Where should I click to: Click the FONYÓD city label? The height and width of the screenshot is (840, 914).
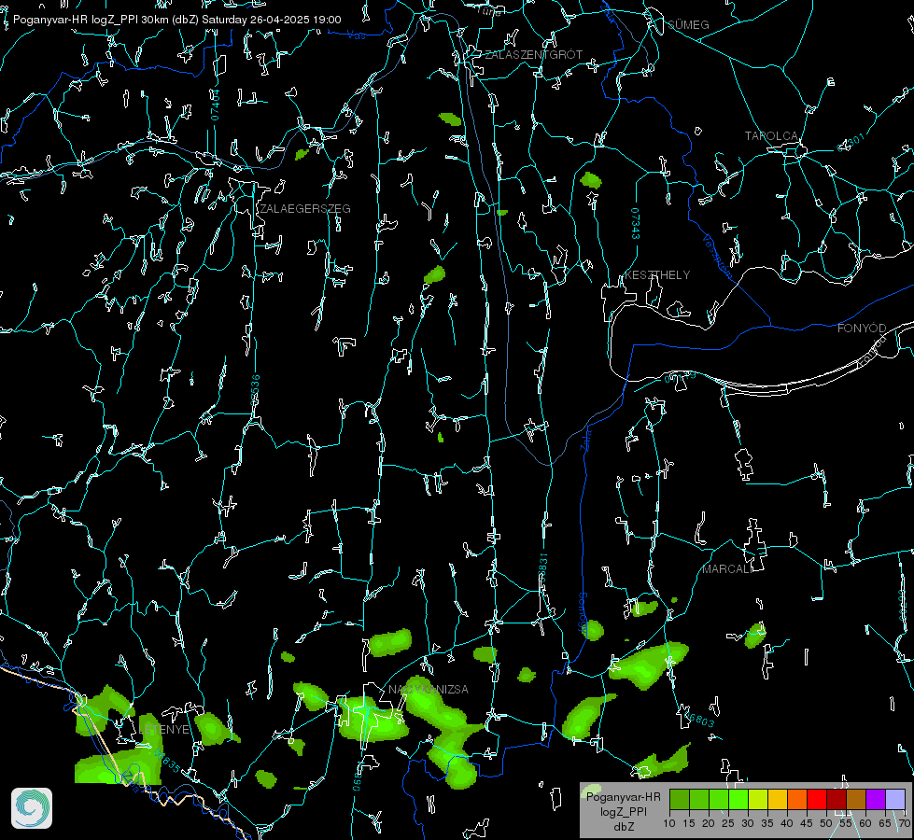tap(862, 329)
